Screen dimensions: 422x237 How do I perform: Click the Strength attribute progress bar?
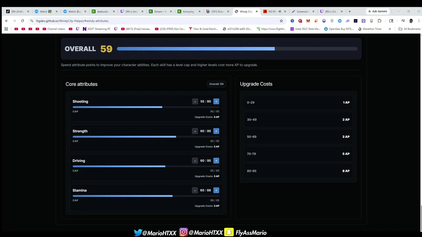pyautogui.click(x=146, y=137)
